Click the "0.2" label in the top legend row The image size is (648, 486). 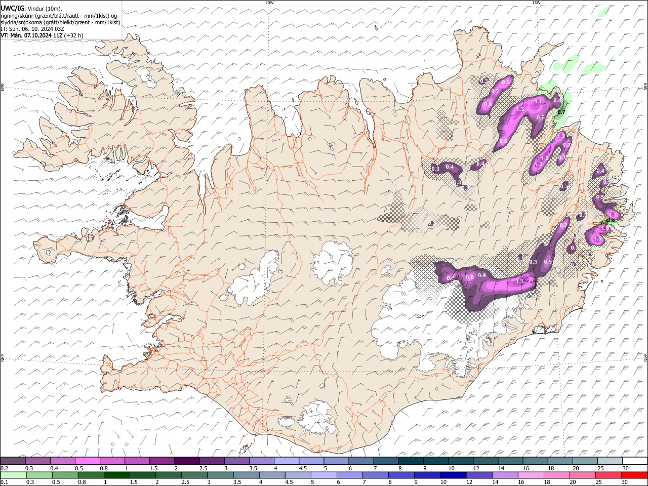click(4, 468)
